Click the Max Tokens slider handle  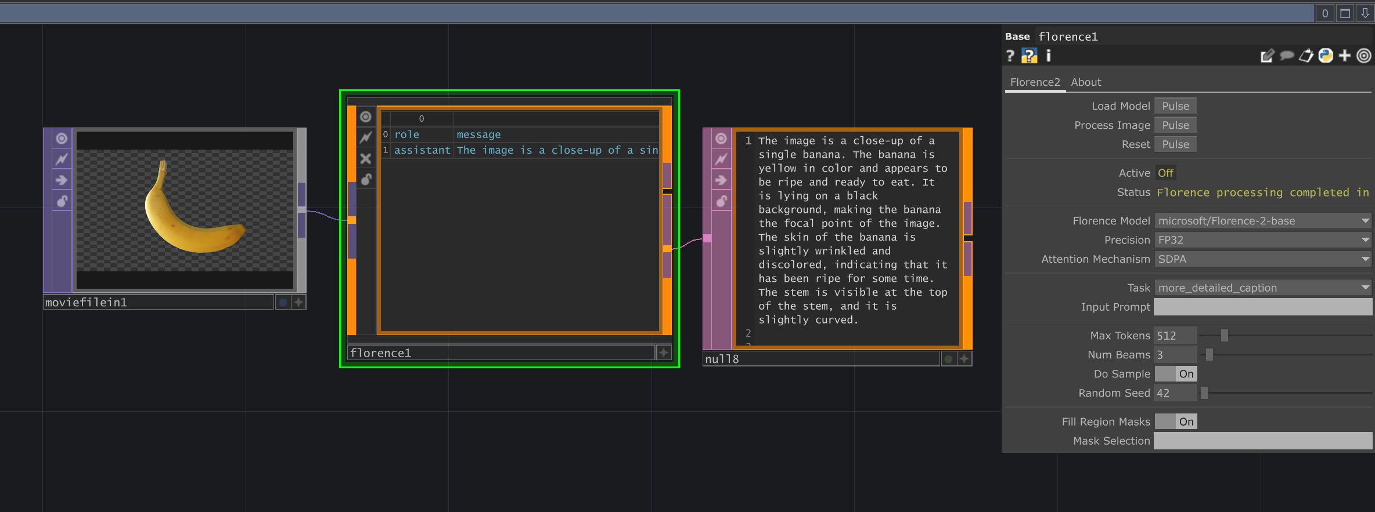[x=1224, y=336]
